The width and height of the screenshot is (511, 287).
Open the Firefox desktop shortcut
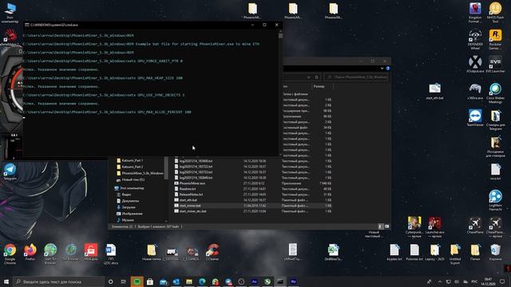tap(30, 253)
